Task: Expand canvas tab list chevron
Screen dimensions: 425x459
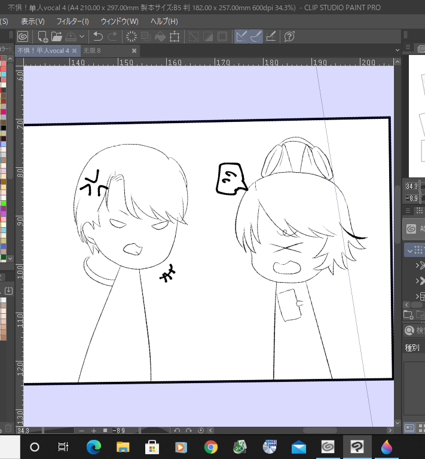Action: (x=397, y=50)
